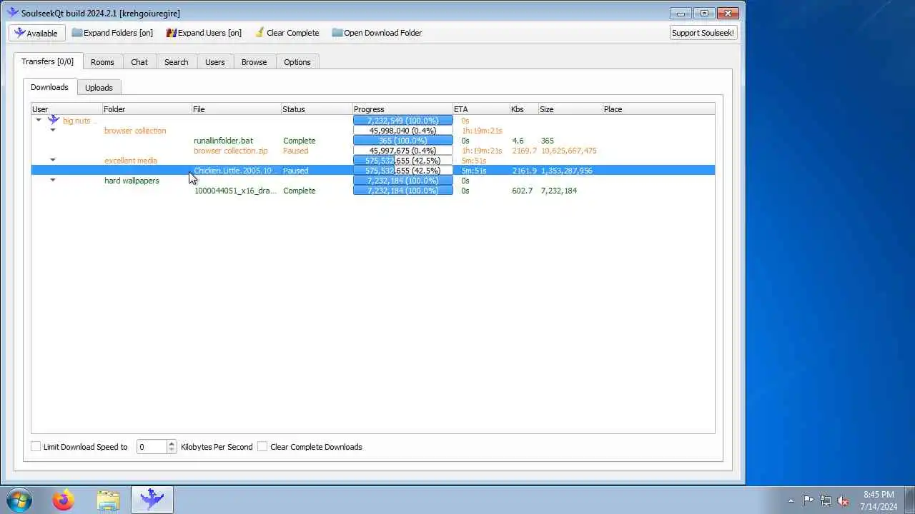Show hidden tray icons arrow
Image resolution: width=915 pixels, height=514 pixels.
point(791,501)
